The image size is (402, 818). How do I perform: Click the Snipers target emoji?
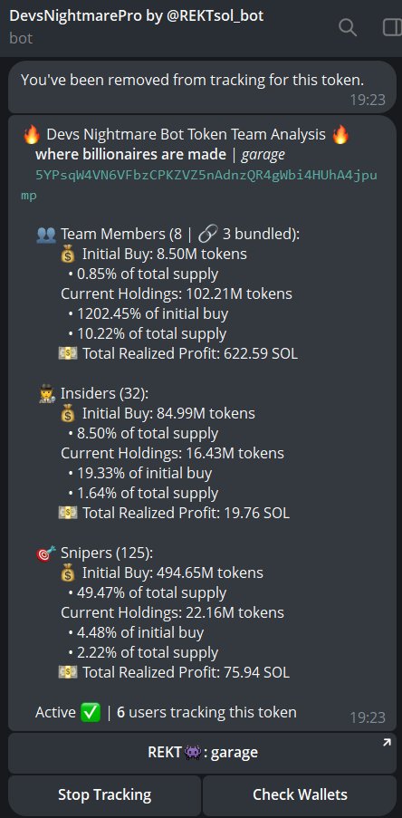pyautogui.click(x=47, y=553)
